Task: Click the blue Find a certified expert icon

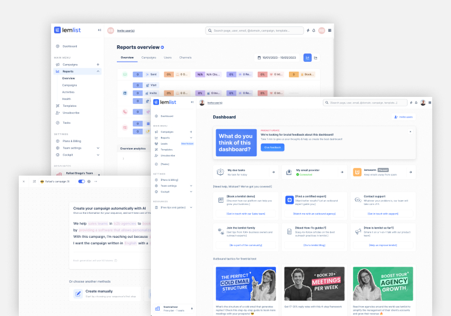Action: pyautogui.click(x=290, y=200)
